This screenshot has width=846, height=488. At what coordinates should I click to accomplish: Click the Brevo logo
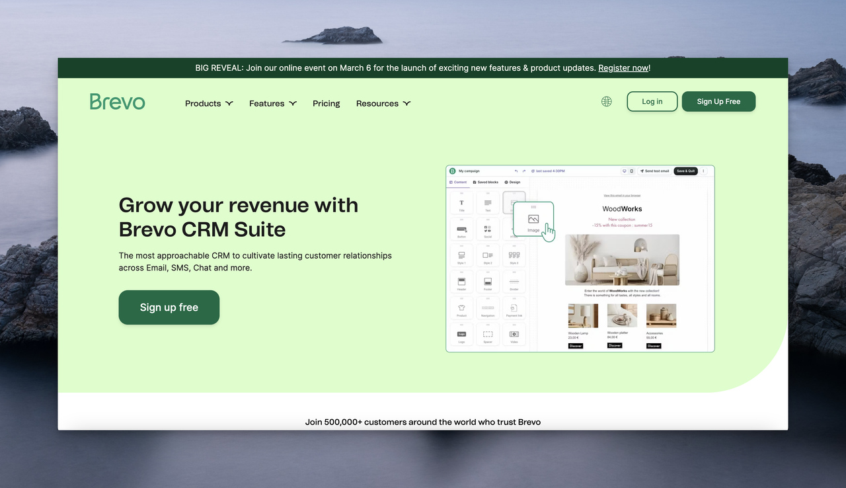(118, 101)
